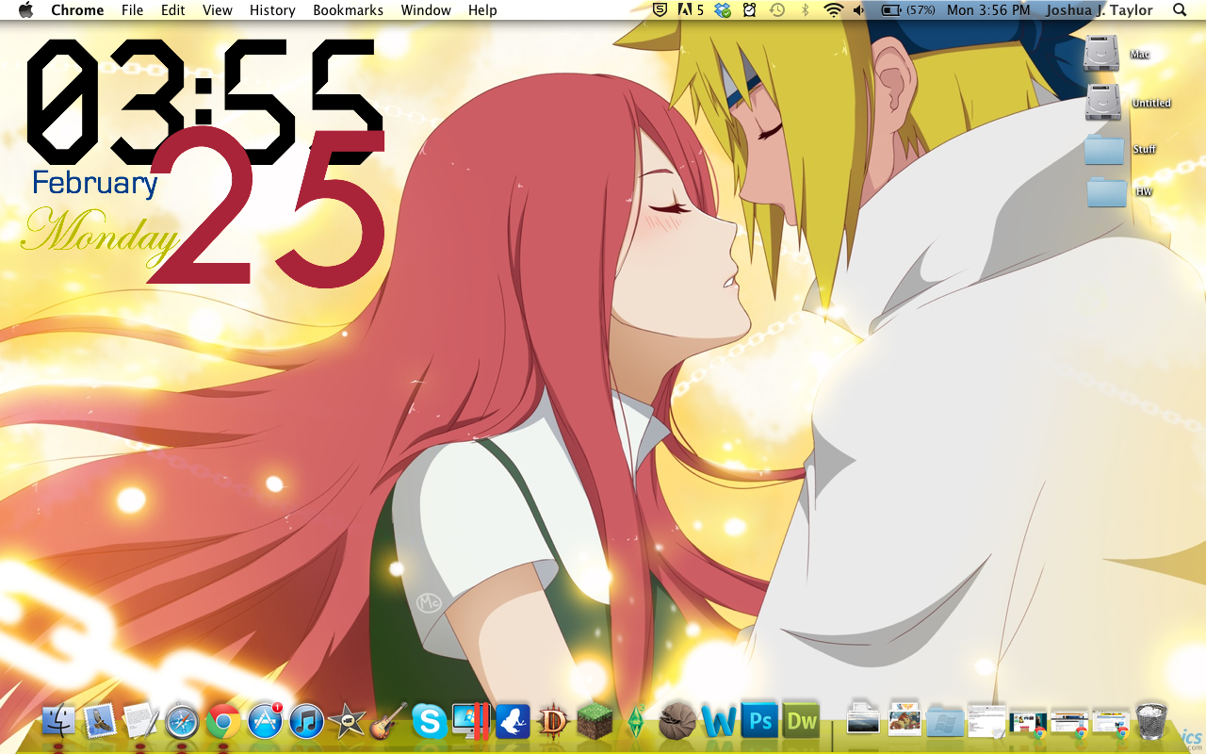Open the Trash in the dock
1206x754 pixels.
point(1151,720)
